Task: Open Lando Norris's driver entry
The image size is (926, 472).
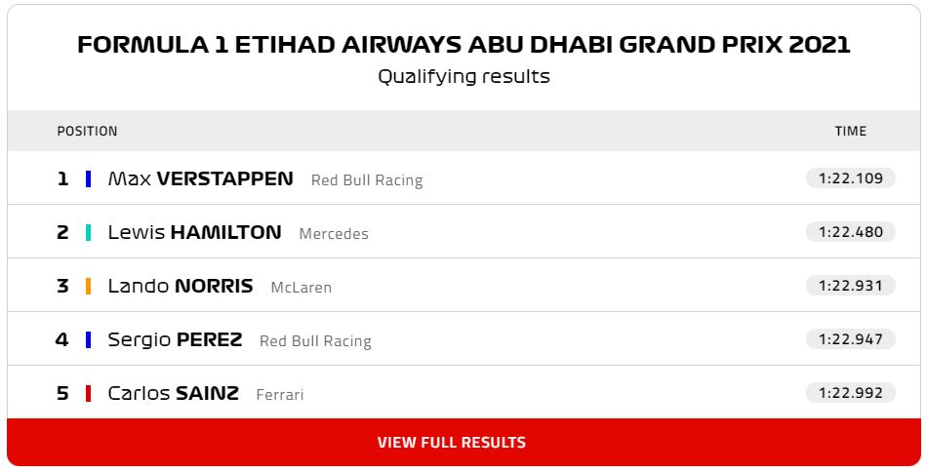Action: point(180,286)
